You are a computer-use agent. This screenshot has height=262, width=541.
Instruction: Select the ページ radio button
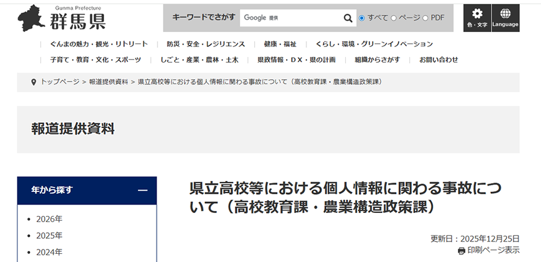(x=393, y=18)
